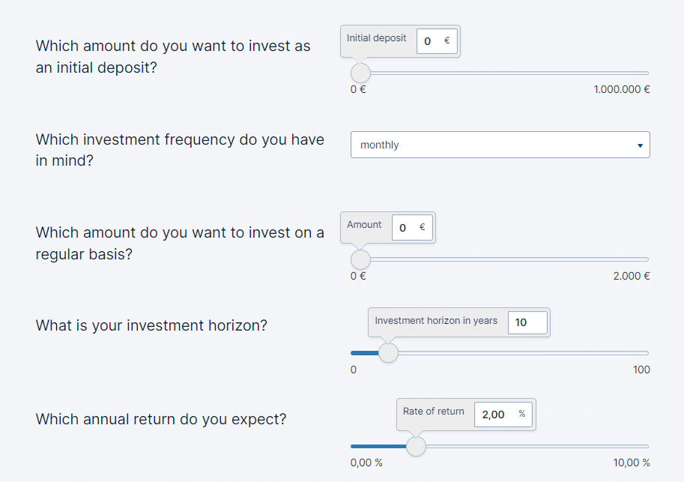Image resolution: width=684 pixels, height=482 pixels.
Task: Click the Investment horizon years input
Action: coord(527,322)
